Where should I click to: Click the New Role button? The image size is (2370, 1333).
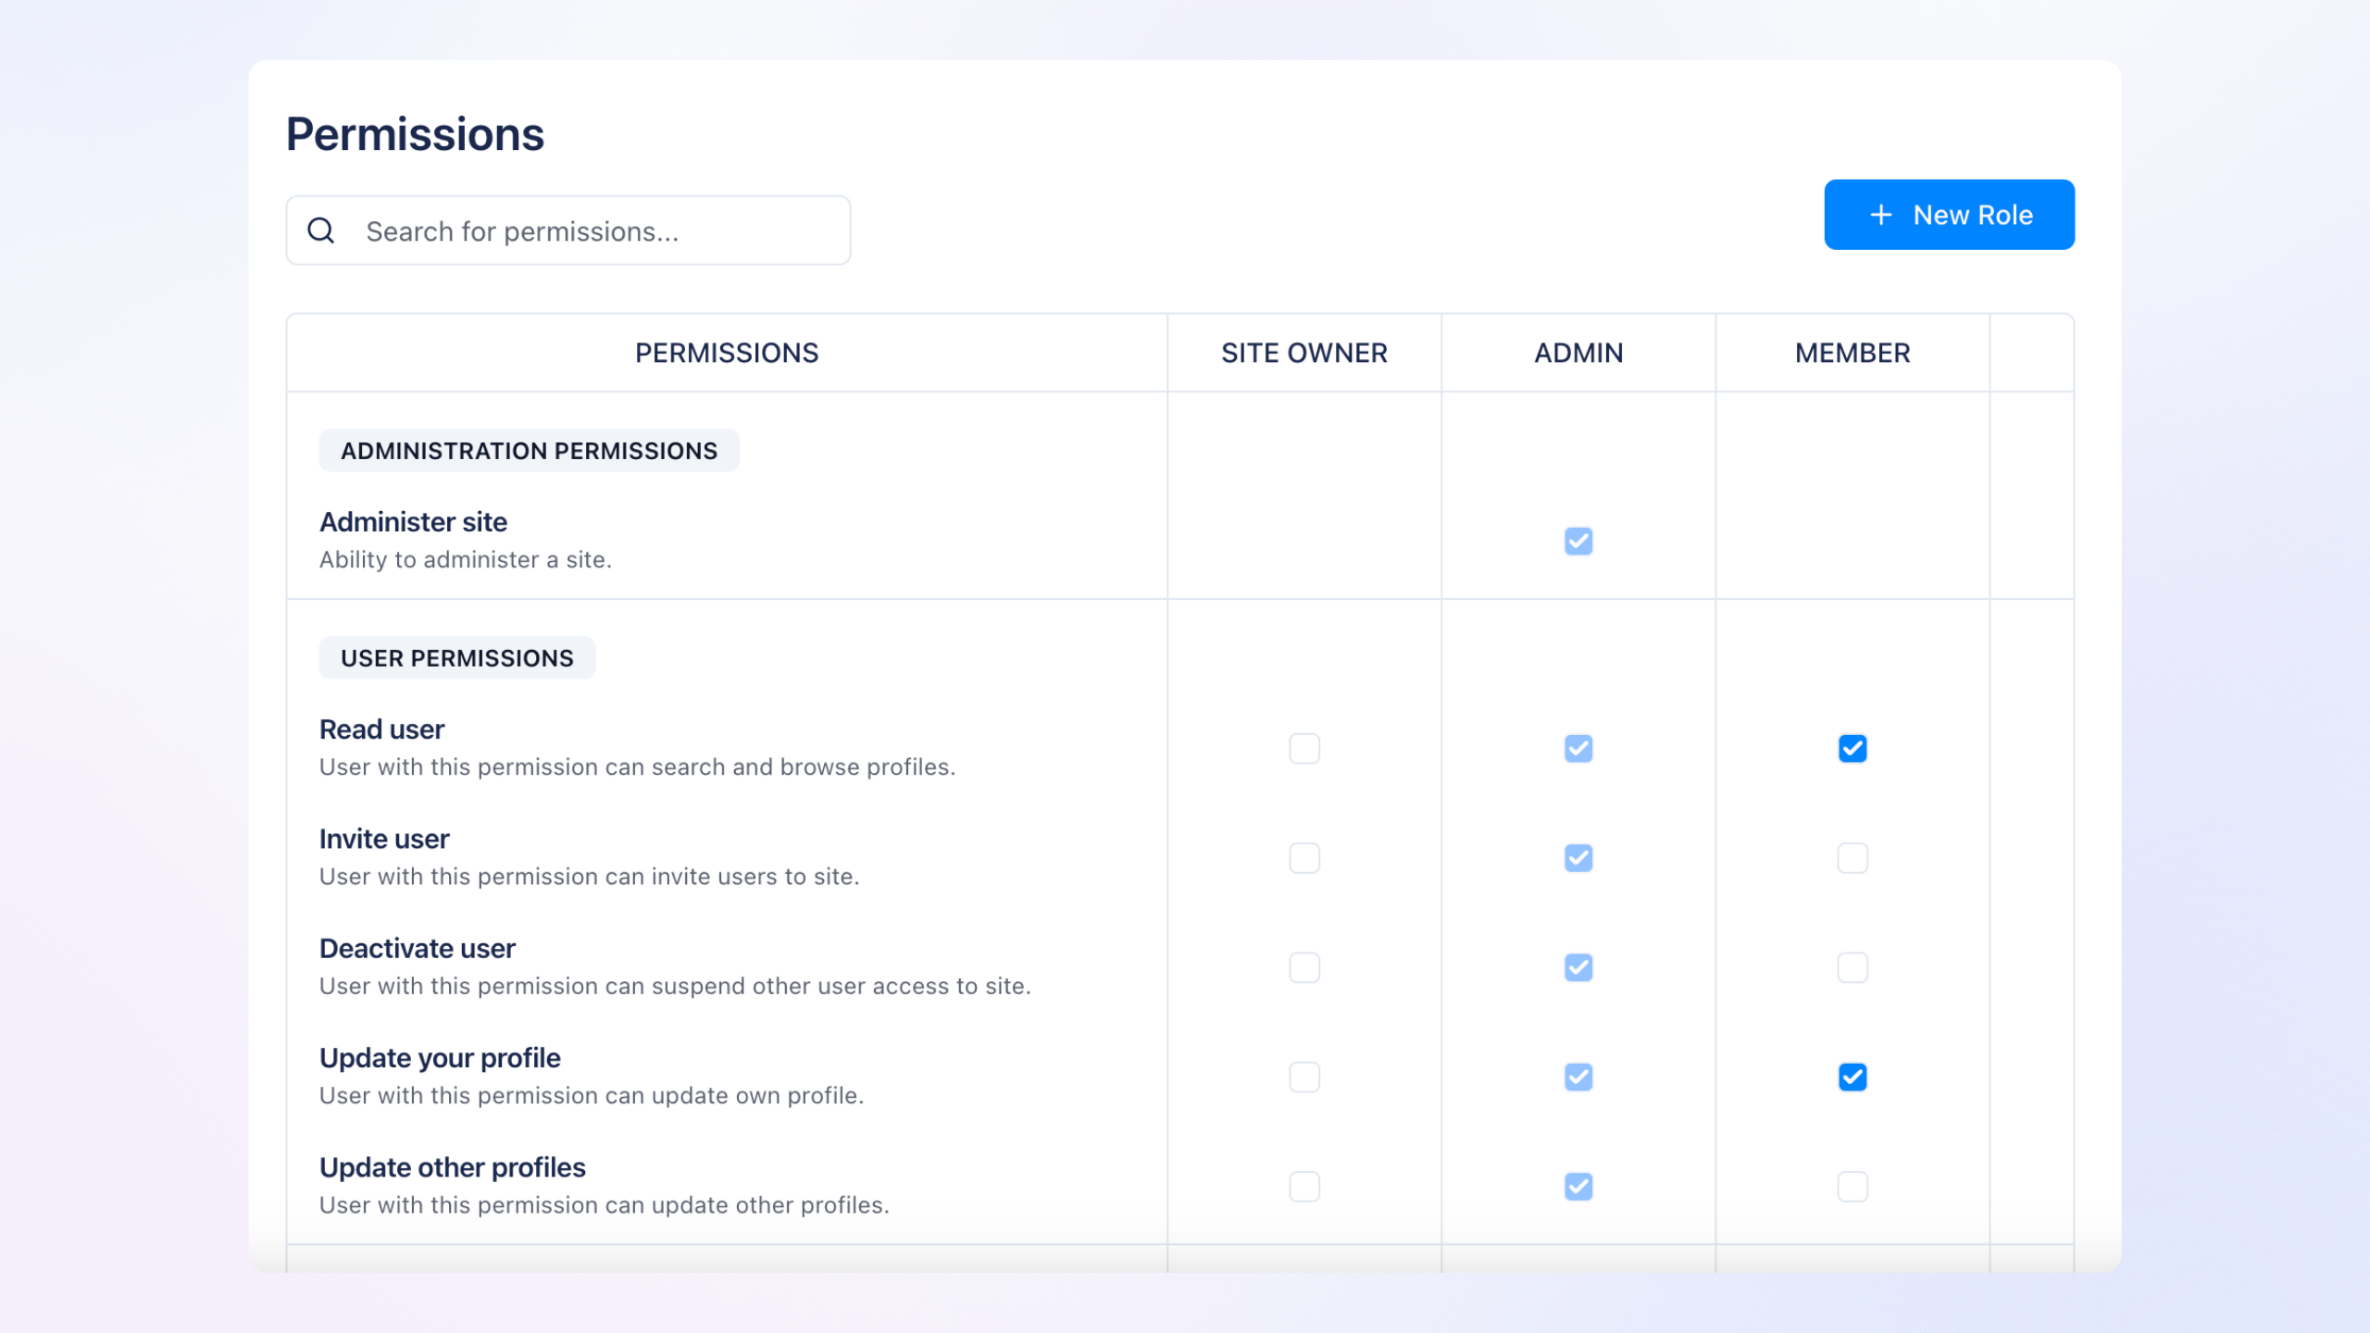1948,215
